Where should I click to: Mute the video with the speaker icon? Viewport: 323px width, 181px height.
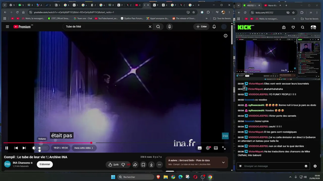[34, 148]
